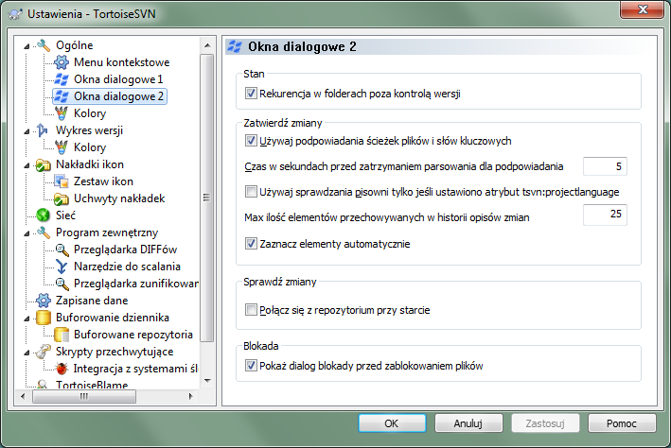Click the green globe Sieć icon
Screen dimensions: 671x448
coord(44,215)
